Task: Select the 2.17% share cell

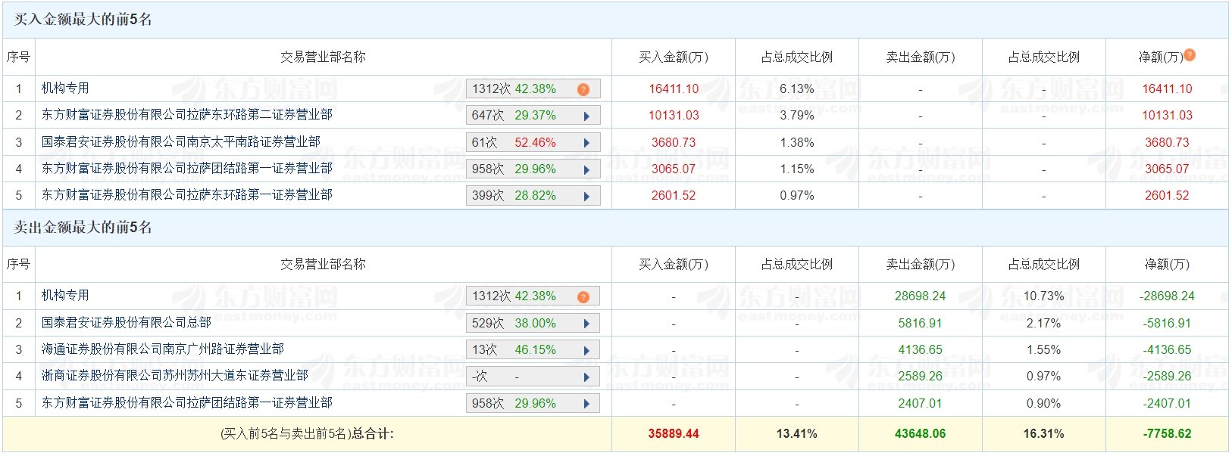Action: (x=1043, y=323)
